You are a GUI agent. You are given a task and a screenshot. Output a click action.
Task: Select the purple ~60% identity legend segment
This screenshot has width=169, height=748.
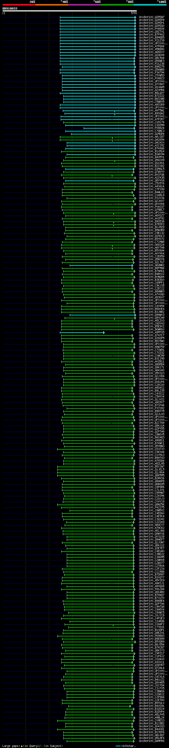pyautogui.click(x=85, y=5)
